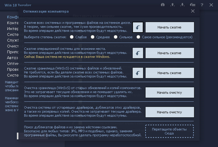Start WinSxS old updates cleanup
Viewport: 218px width, 147px height.
pyautogui.click(x=169, y=92)
